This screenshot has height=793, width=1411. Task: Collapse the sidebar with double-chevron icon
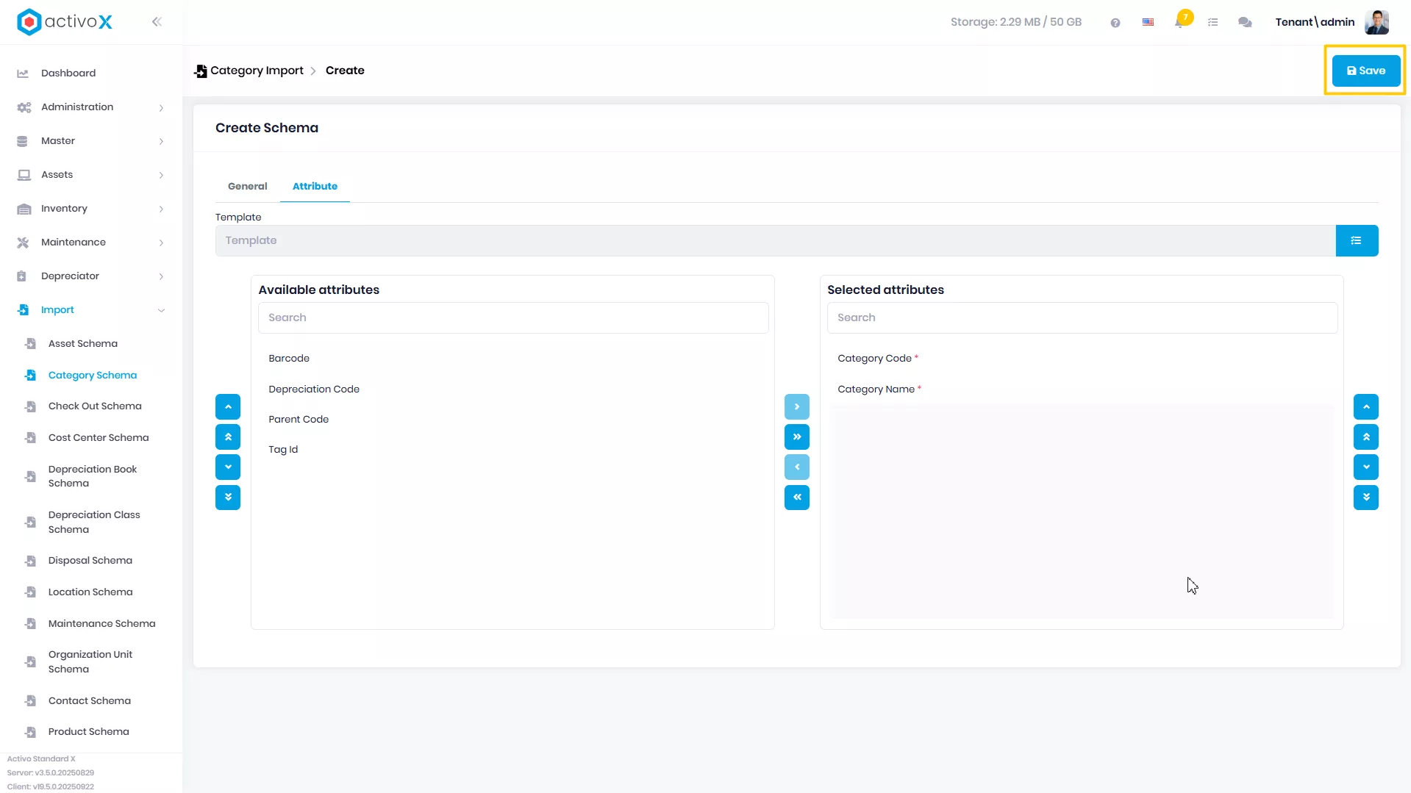point(157,22)
